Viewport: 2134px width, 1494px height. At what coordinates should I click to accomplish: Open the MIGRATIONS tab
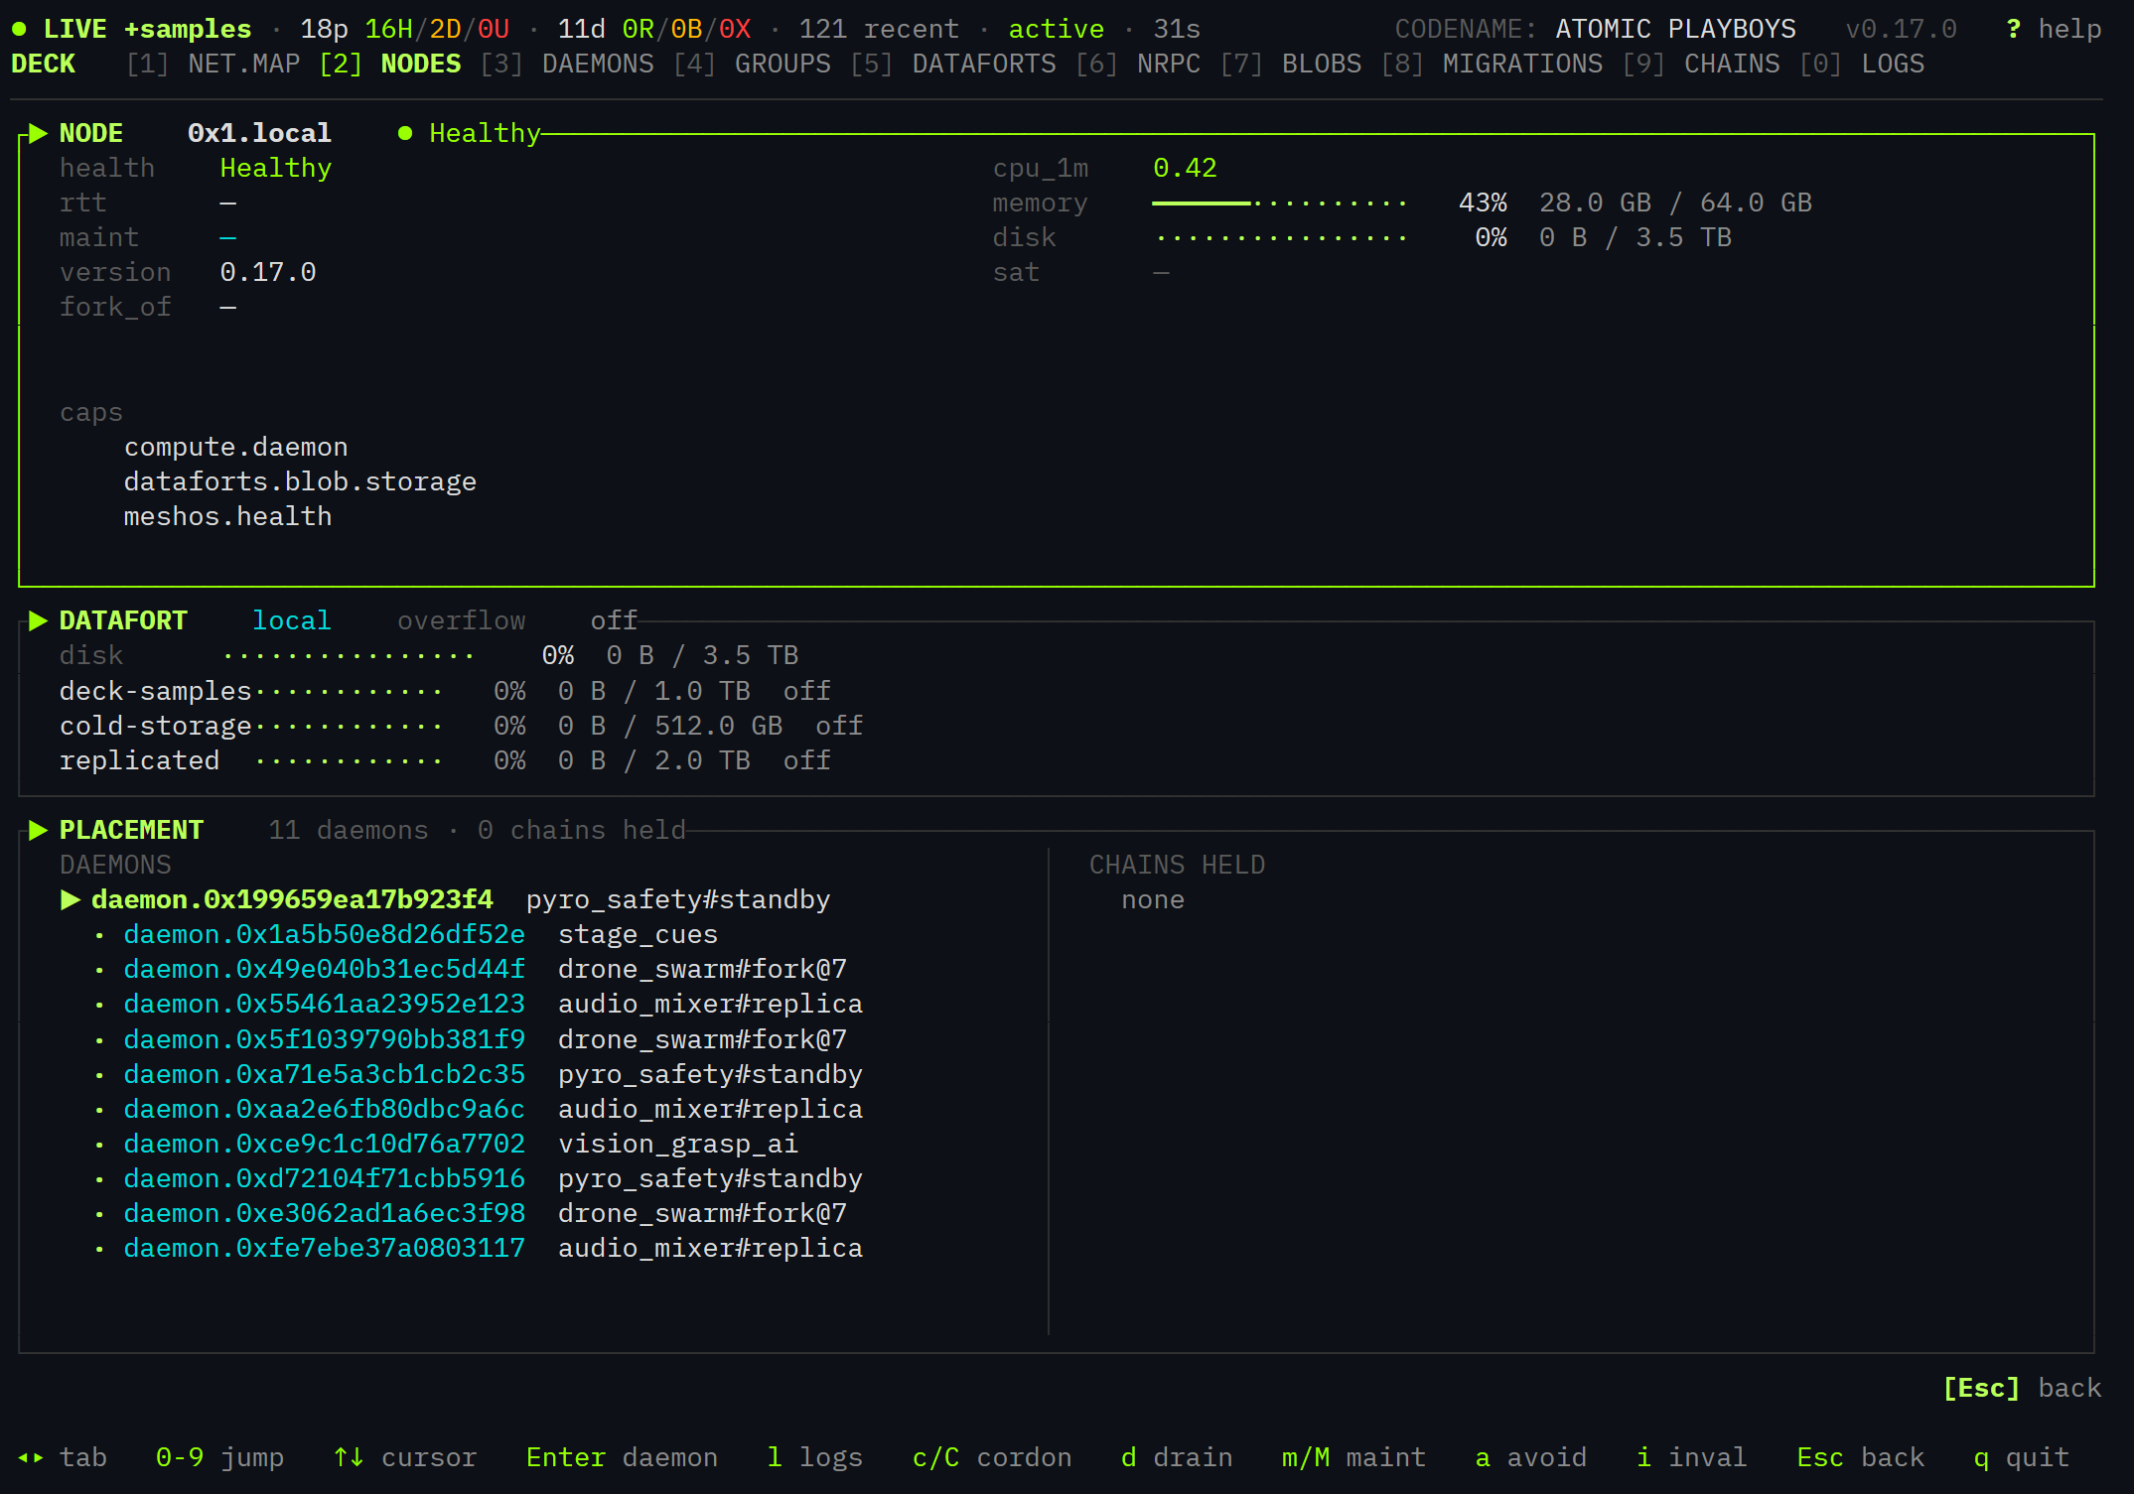[1492, 64]
